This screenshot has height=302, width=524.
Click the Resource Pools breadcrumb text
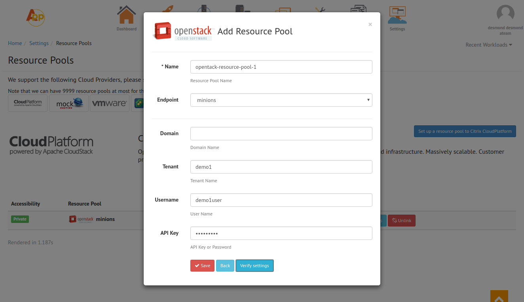coord(74,43)
